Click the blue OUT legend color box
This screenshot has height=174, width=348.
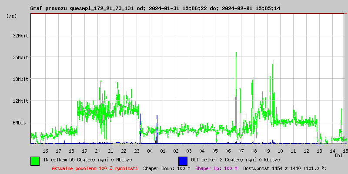click(x=183, y=161)
